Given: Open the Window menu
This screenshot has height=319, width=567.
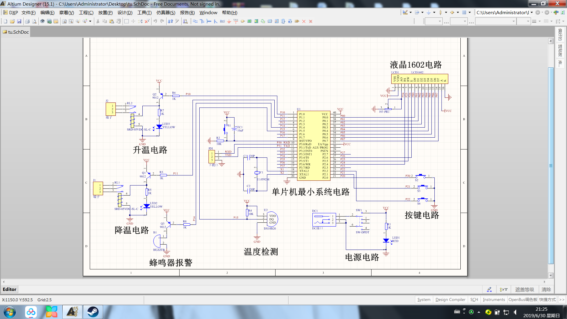Looking at the screenshot, I should point(208,12).
